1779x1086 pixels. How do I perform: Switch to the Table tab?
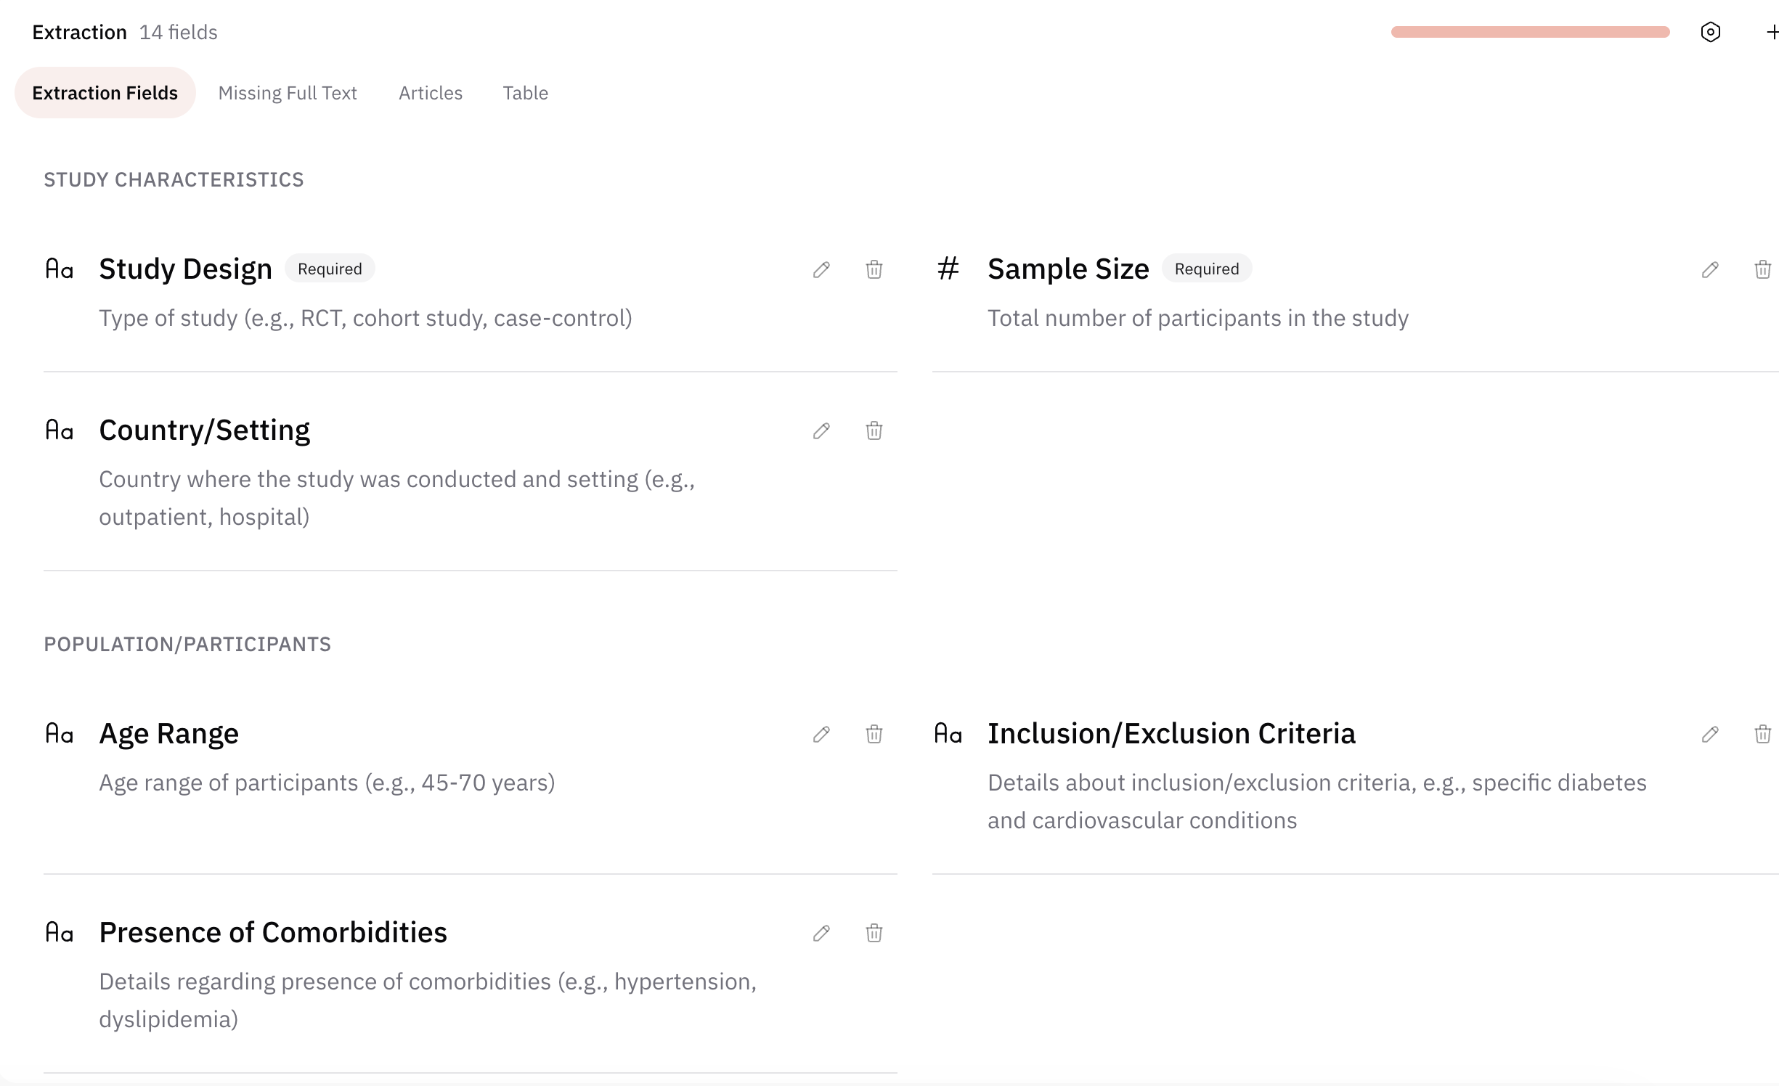click(526, 93)
